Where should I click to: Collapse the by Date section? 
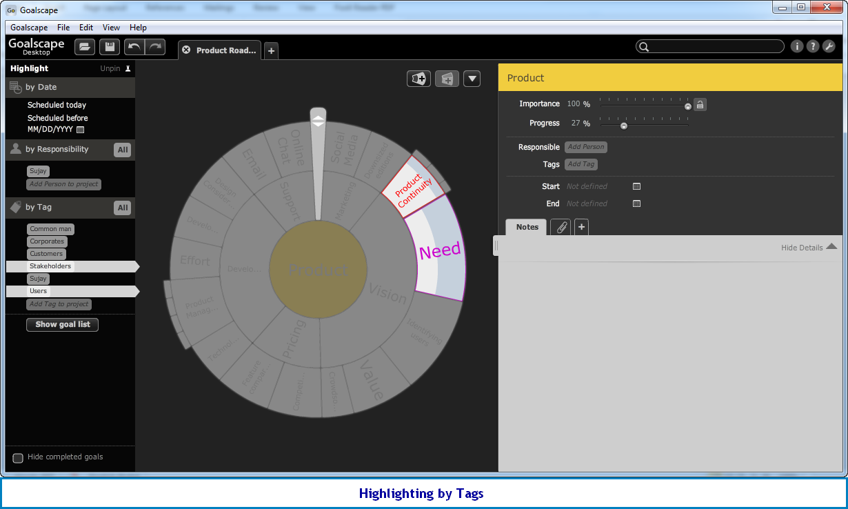point(70,88)
